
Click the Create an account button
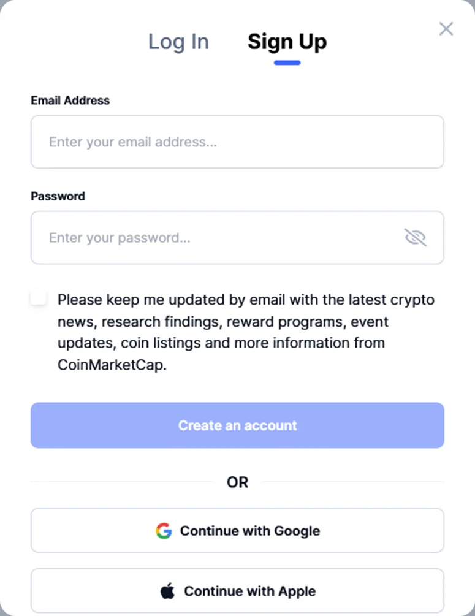(x=237, y=425)
